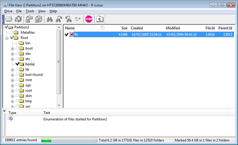The height and width of the screenshot is (145, 238).
Task: Toggle the Root folder checkmark
Action: [12, 37]
